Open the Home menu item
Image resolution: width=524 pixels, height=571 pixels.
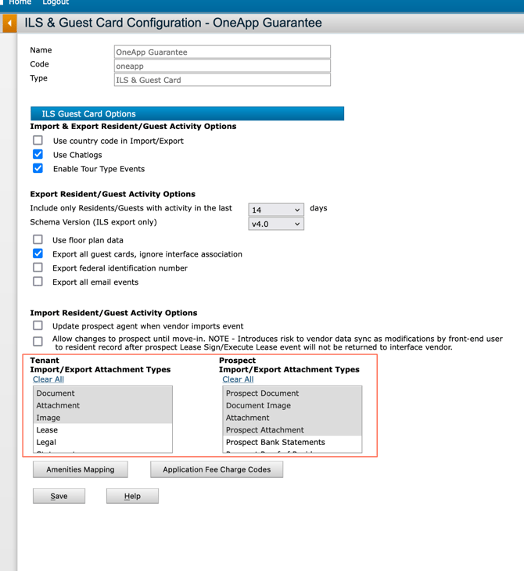coord(20,2)
